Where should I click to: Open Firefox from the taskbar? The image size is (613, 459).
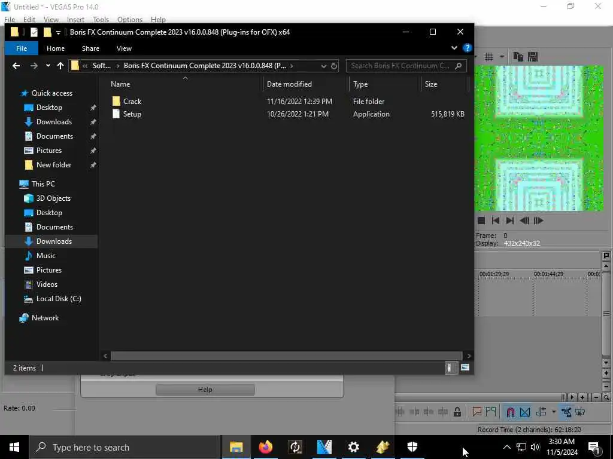[265, 447]
